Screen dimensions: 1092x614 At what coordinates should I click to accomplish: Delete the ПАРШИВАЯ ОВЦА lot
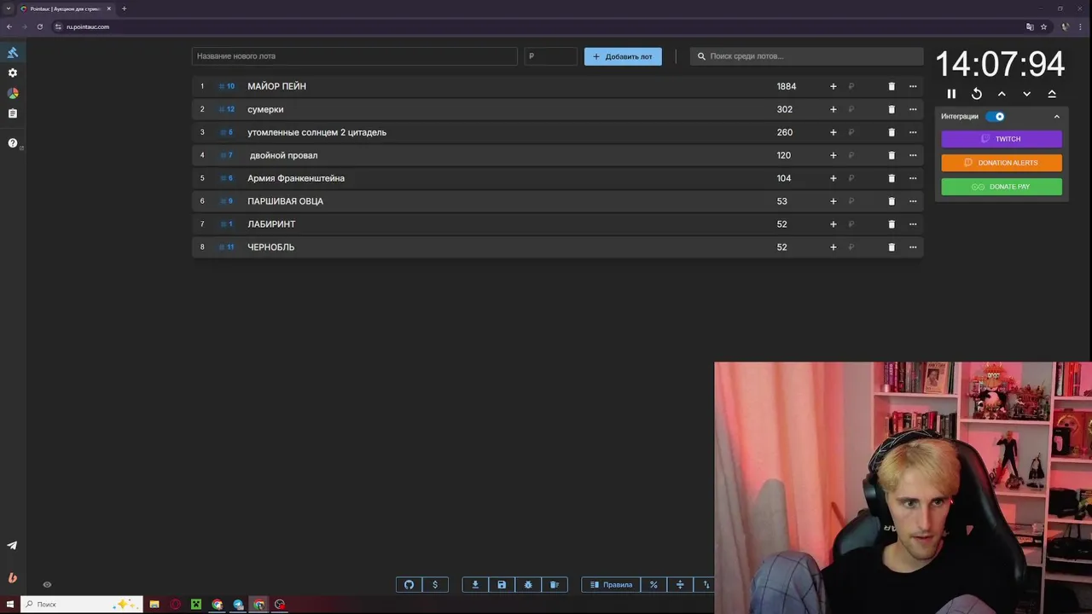(892, 201)
